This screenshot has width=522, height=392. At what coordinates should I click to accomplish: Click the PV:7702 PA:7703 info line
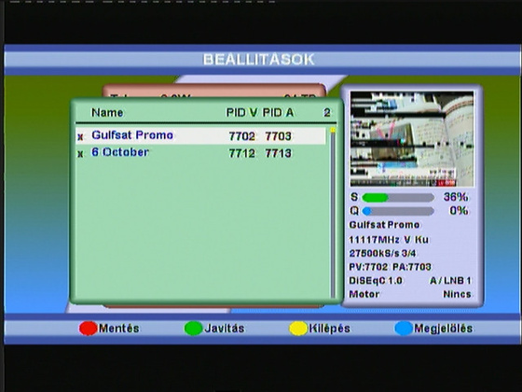[x=390, y=267]
